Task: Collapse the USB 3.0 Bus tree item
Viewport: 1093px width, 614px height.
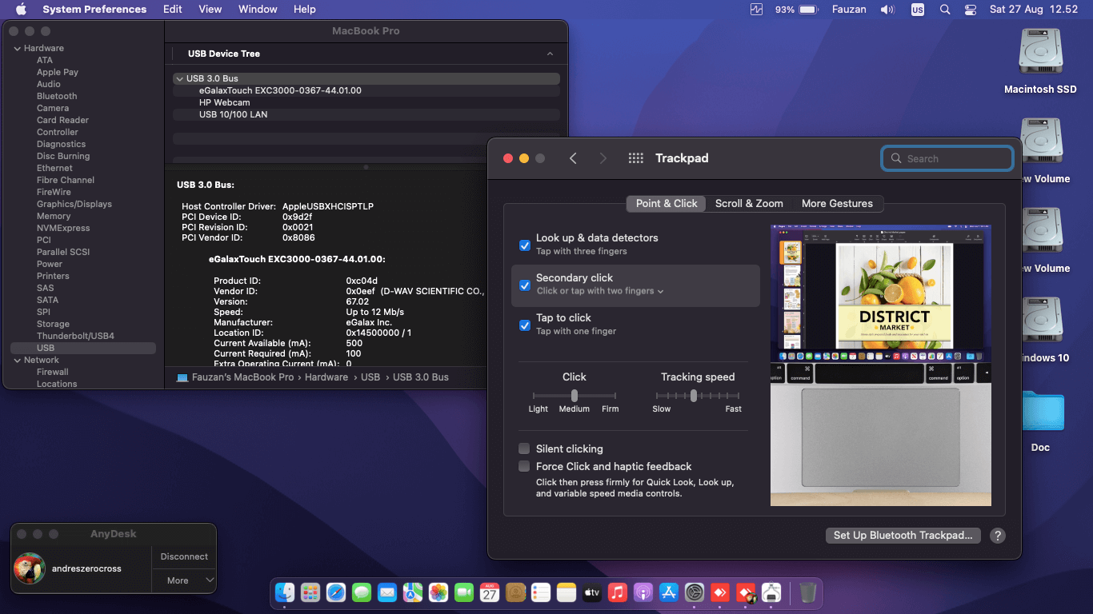Action: pyautogui.click(x=179, y=78)
